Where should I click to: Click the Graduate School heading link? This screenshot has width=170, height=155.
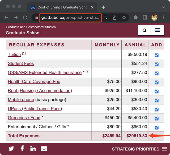23,33
